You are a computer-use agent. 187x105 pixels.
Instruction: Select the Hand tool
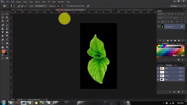coord(3,47)
